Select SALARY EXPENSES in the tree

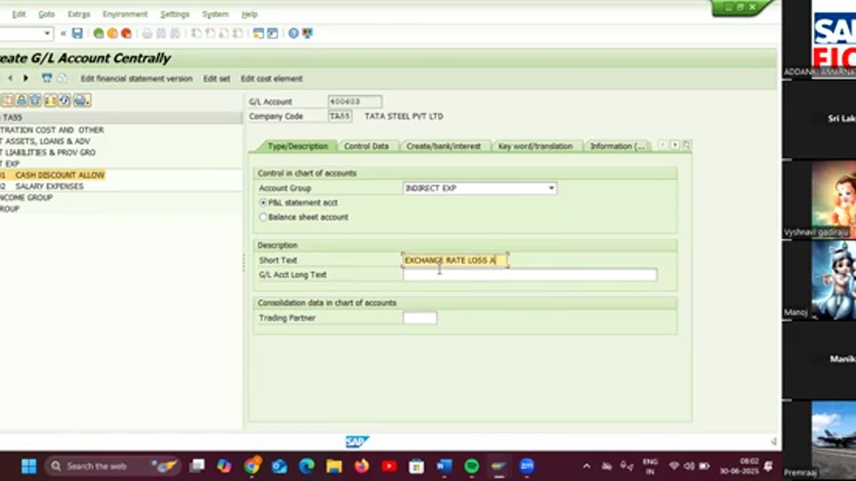point(49,186)
